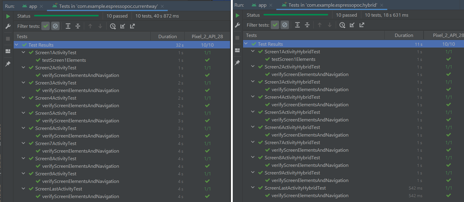This screenshot has width=464, height=202.
Task: Collapse the Screen1ActivityTest node
Action: (x=23, y=52)
